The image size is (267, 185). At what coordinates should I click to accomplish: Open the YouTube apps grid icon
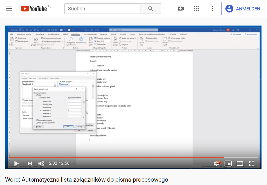197,9
